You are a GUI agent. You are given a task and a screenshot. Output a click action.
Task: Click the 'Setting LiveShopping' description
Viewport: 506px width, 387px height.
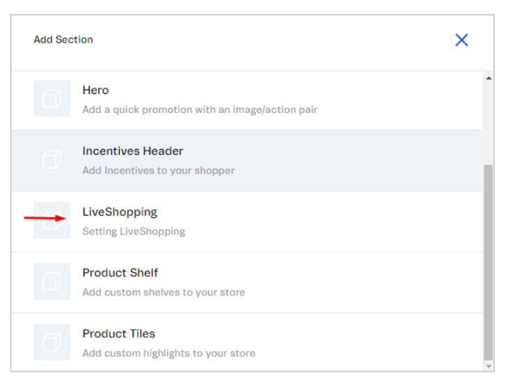134,231
